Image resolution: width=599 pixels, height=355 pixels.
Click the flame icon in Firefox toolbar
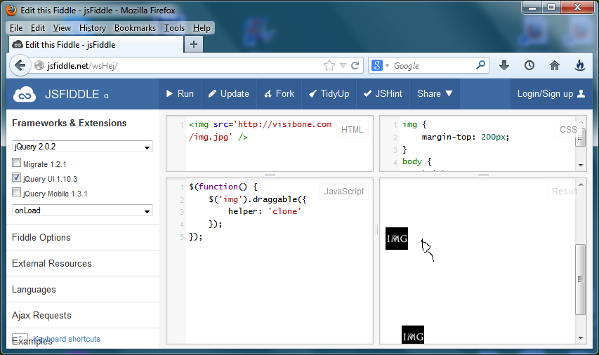pos(580,66)
